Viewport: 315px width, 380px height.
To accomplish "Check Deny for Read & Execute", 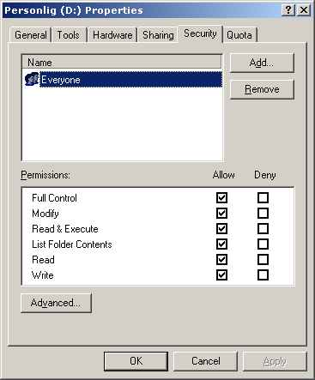I will click(x=263, y=228).
